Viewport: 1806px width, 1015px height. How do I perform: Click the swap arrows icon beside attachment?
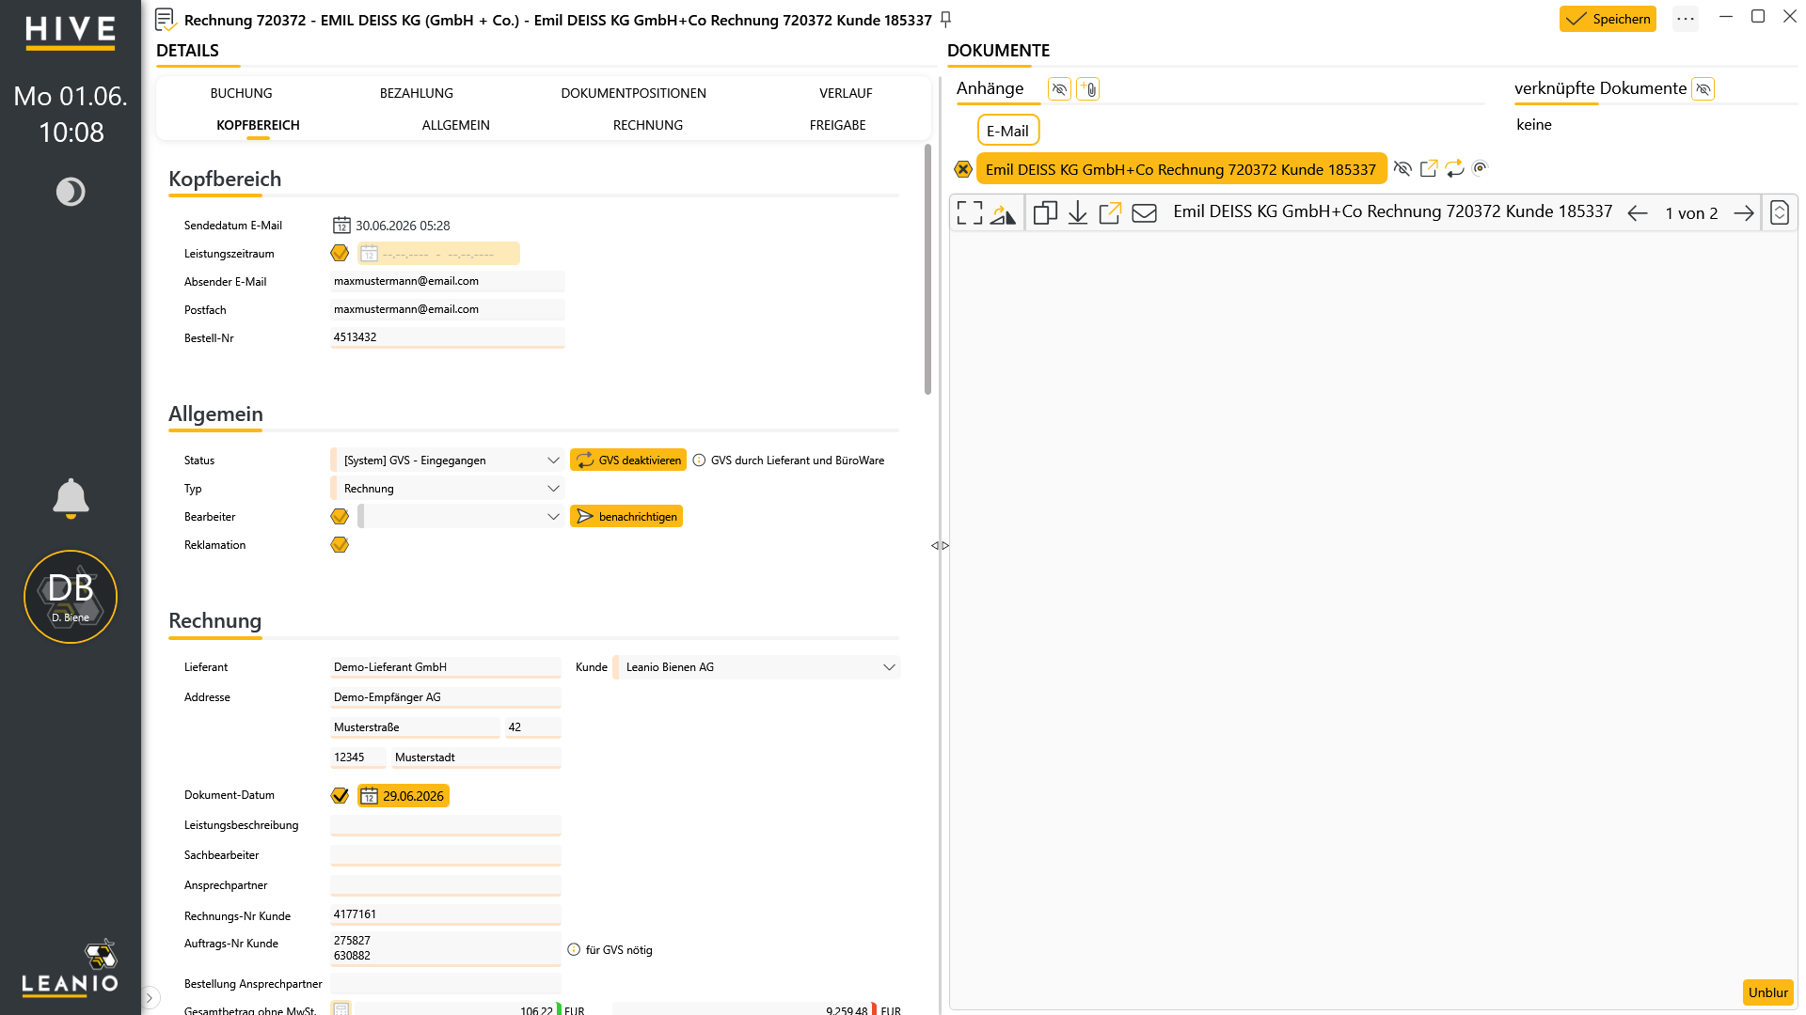(1455, 168)
